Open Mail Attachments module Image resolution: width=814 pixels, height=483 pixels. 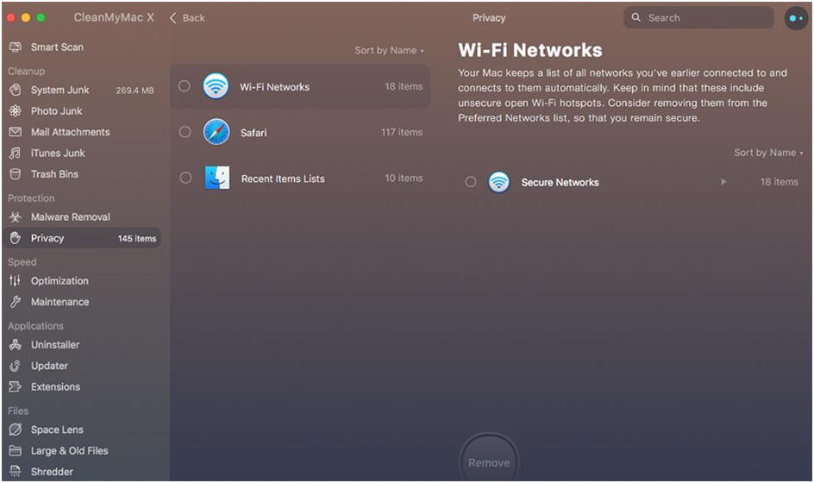coord(71,132)
